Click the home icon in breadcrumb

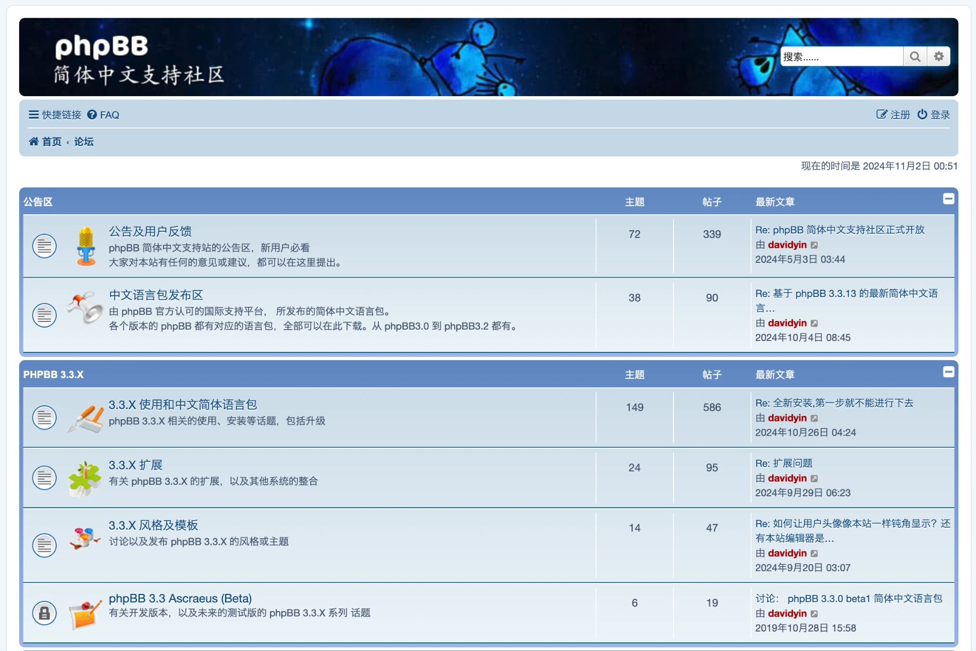[34, 141]
